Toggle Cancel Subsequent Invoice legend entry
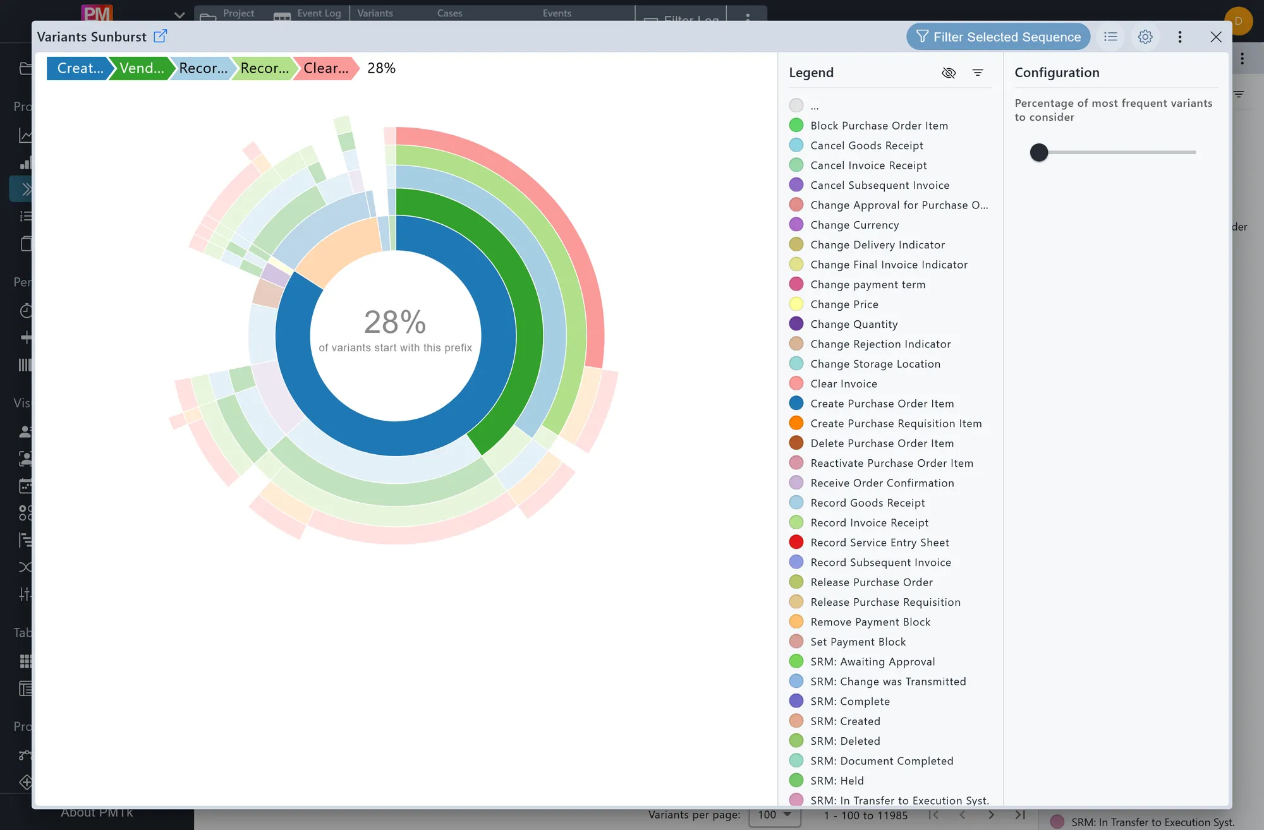Image resolution: width=1264 pixels, height=830 pixels. pos(870,185)
